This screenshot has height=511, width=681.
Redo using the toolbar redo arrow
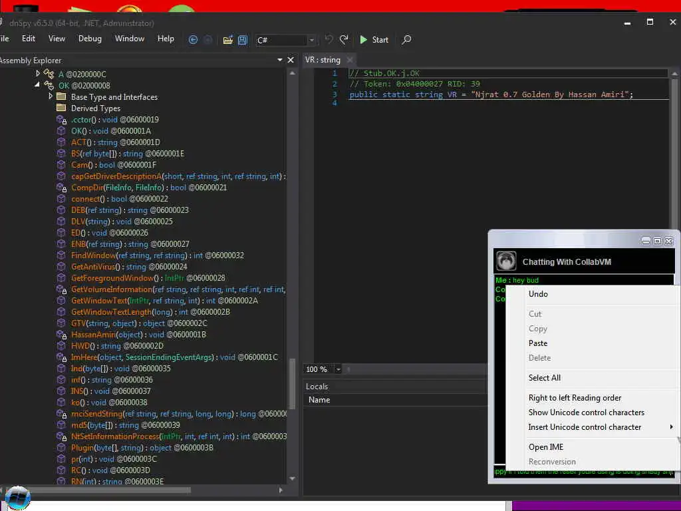click(344, 39)
